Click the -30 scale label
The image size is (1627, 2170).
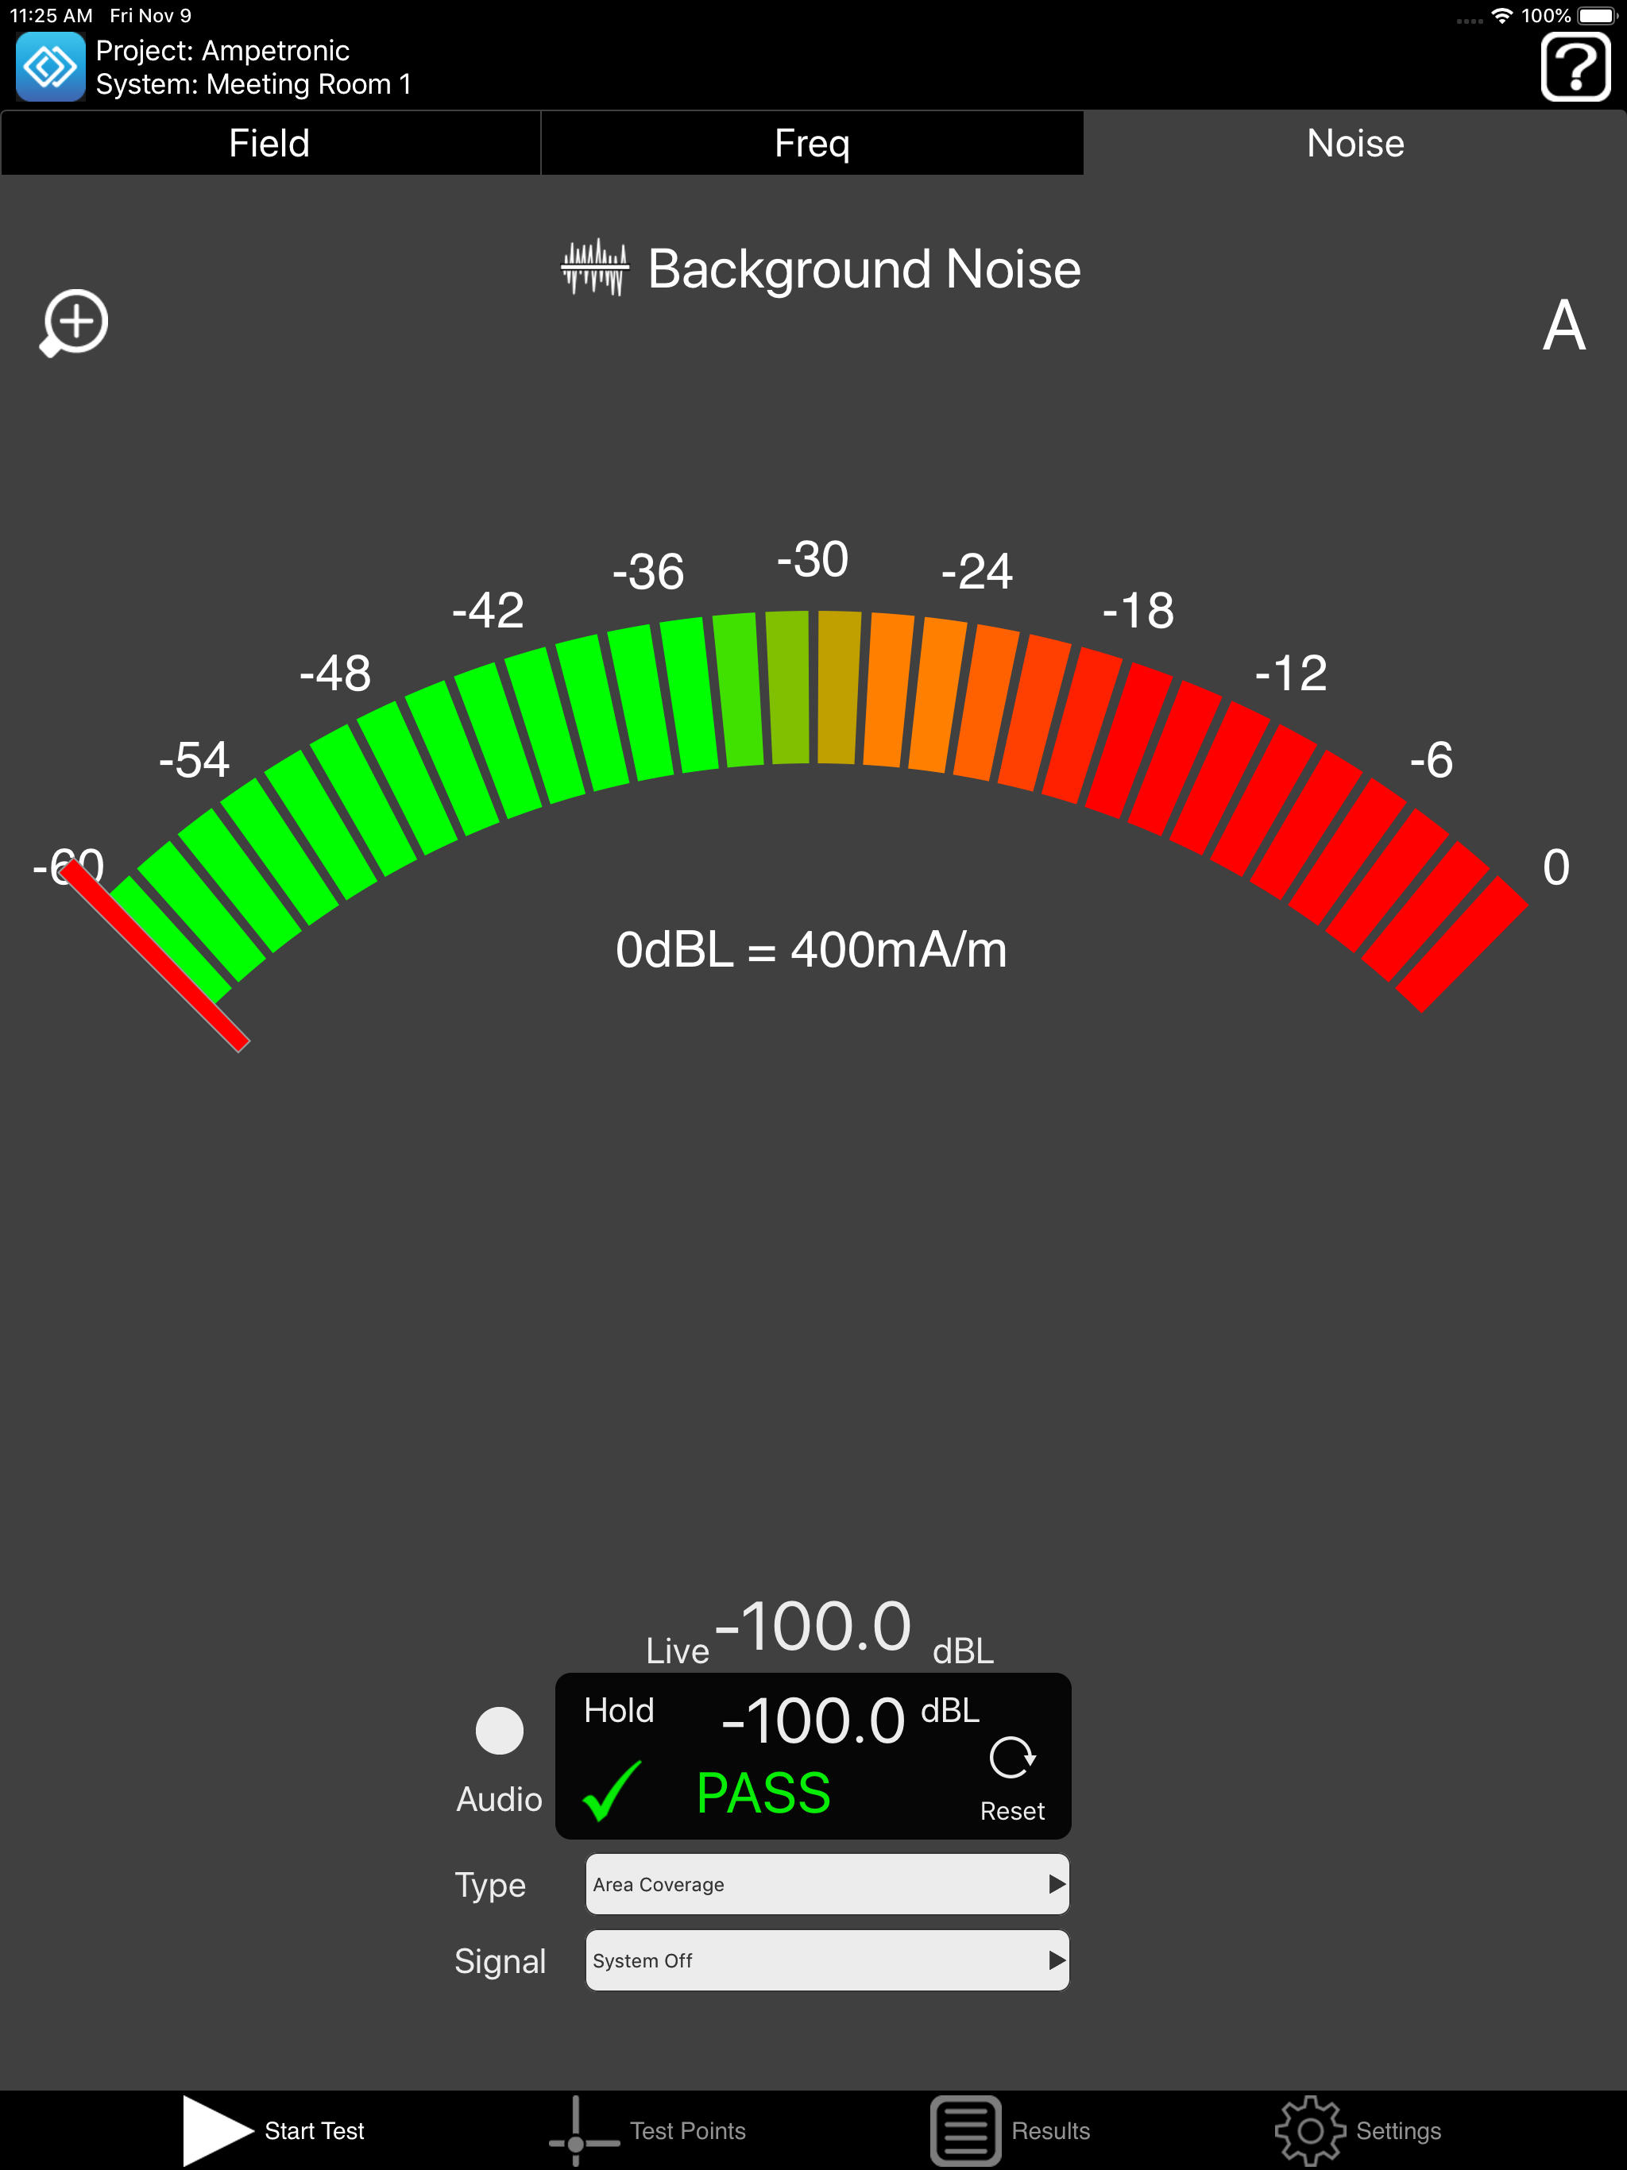coord(813,559)
